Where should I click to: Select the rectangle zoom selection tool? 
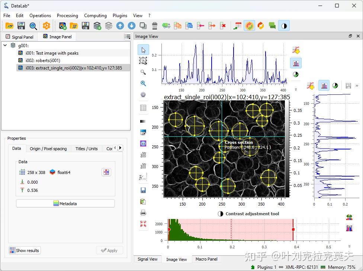(143, 61)
